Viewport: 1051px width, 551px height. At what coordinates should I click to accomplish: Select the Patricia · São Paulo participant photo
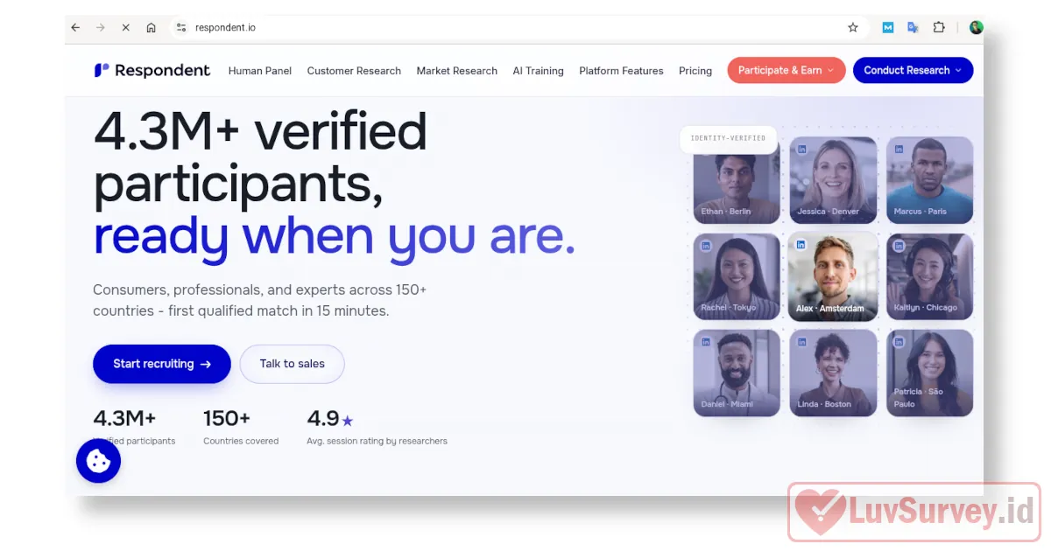[929, 373]
